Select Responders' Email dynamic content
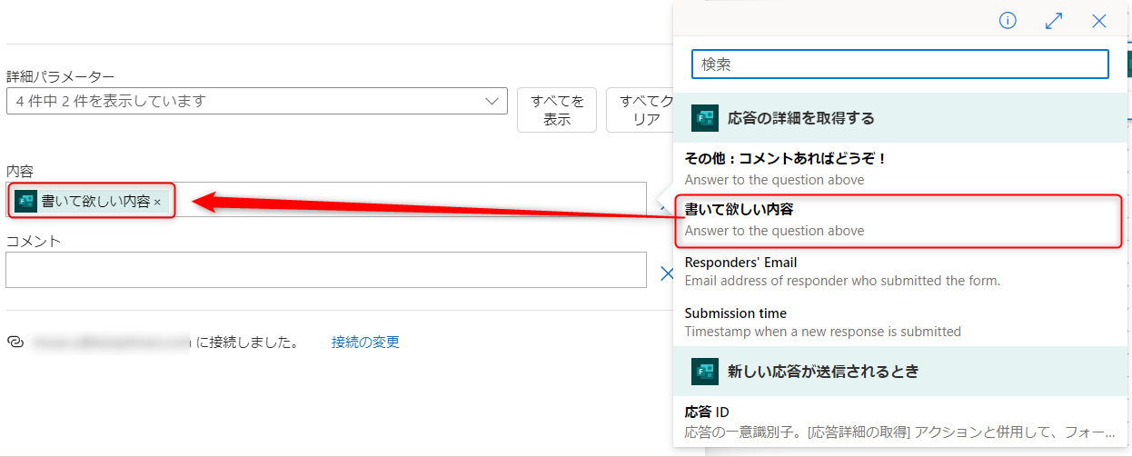The image size is (1132, 457). pos(899,271)
